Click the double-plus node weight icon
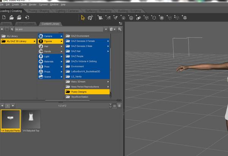 click(177, 18)
